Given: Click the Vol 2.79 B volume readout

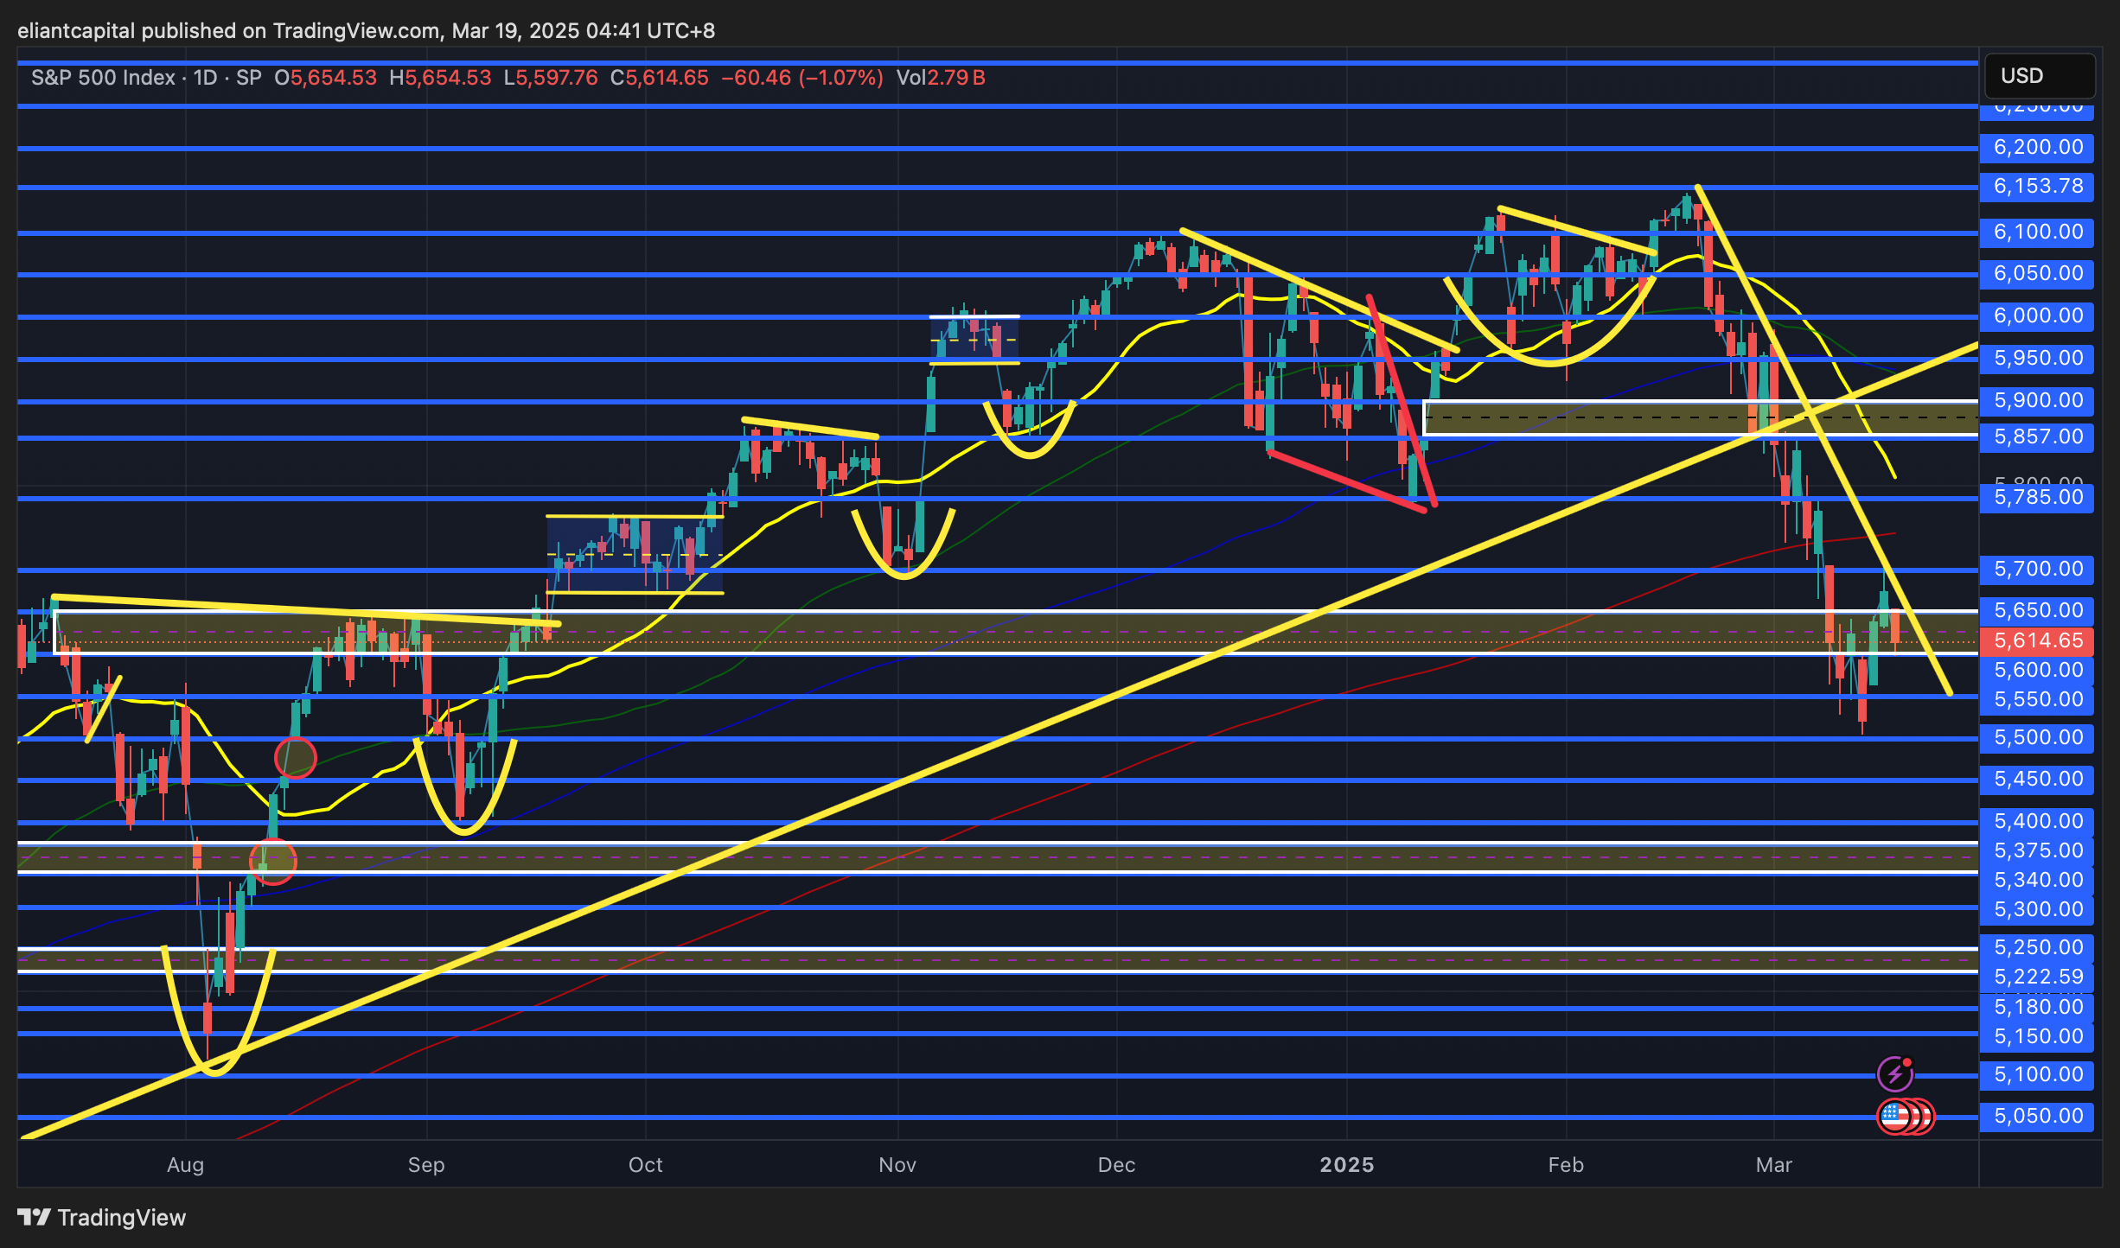Looking at the screenshot, I should (x=941, y=78).
